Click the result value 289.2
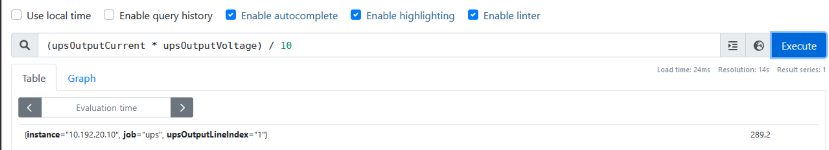829x150 pixels. 760,135
